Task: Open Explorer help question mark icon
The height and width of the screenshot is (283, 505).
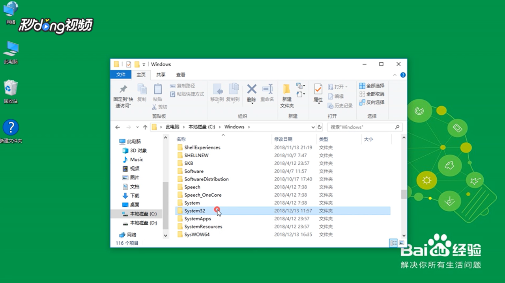Action: pyautogui.click(x=403, y=75)
